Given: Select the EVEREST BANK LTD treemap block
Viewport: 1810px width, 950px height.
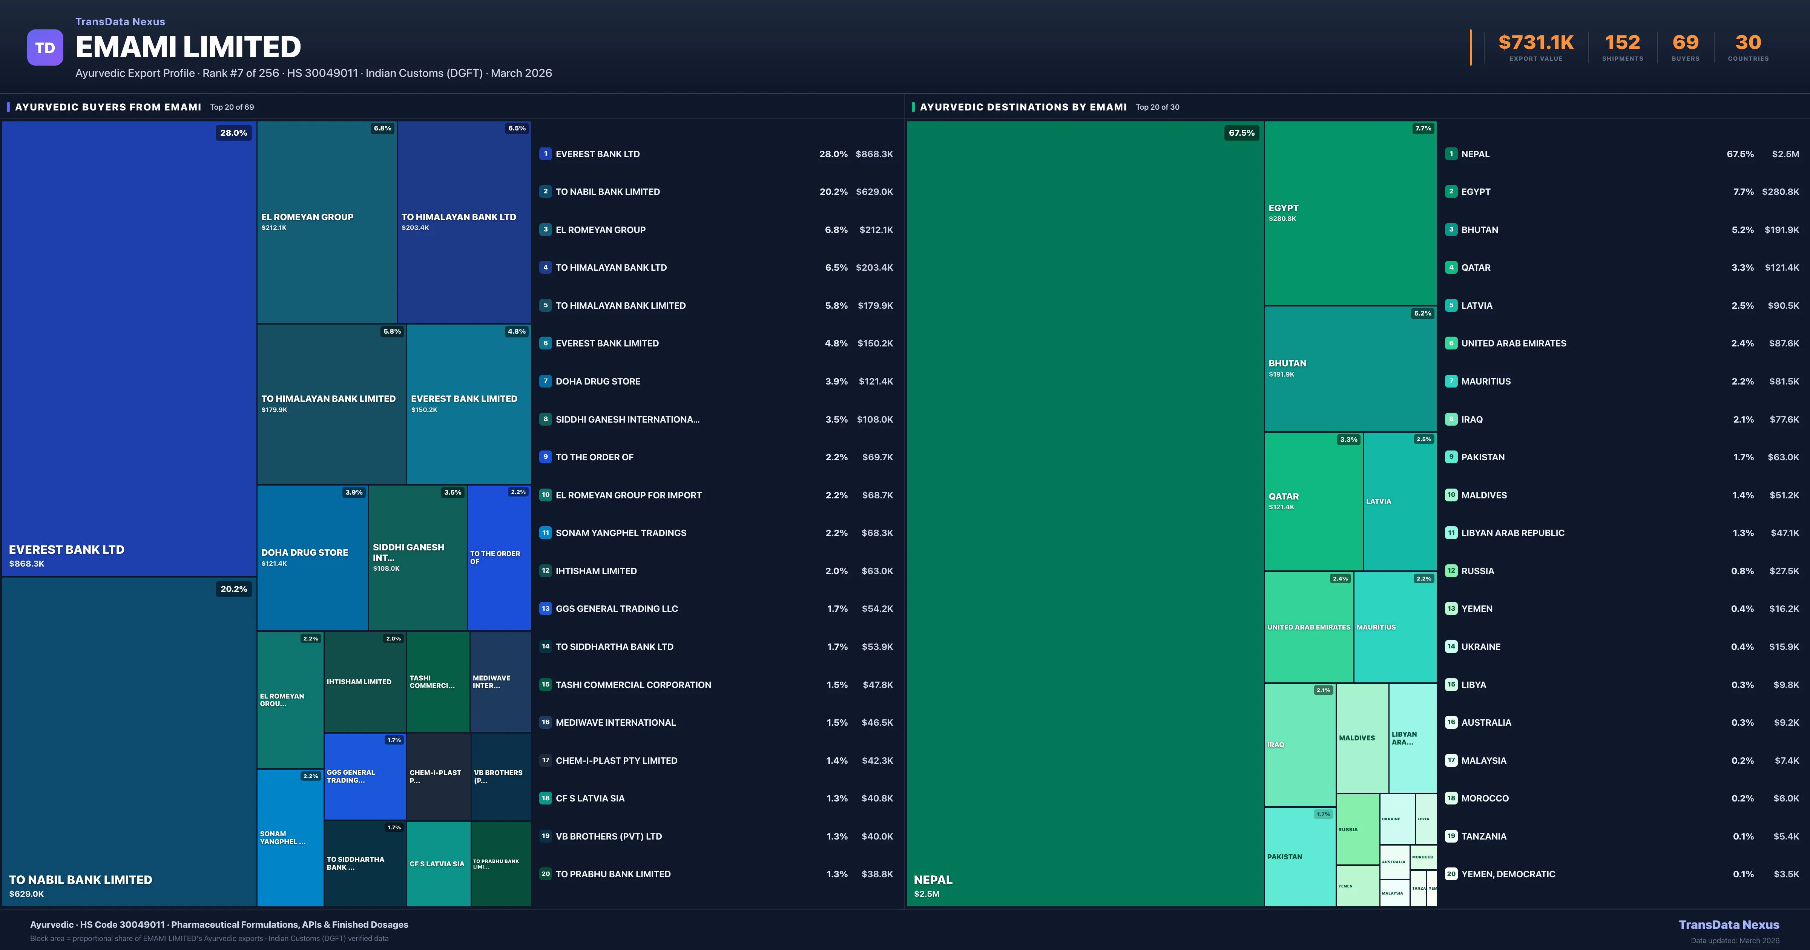Looking at the screenshot, I should pyautogui.click(x=129, y=348).
